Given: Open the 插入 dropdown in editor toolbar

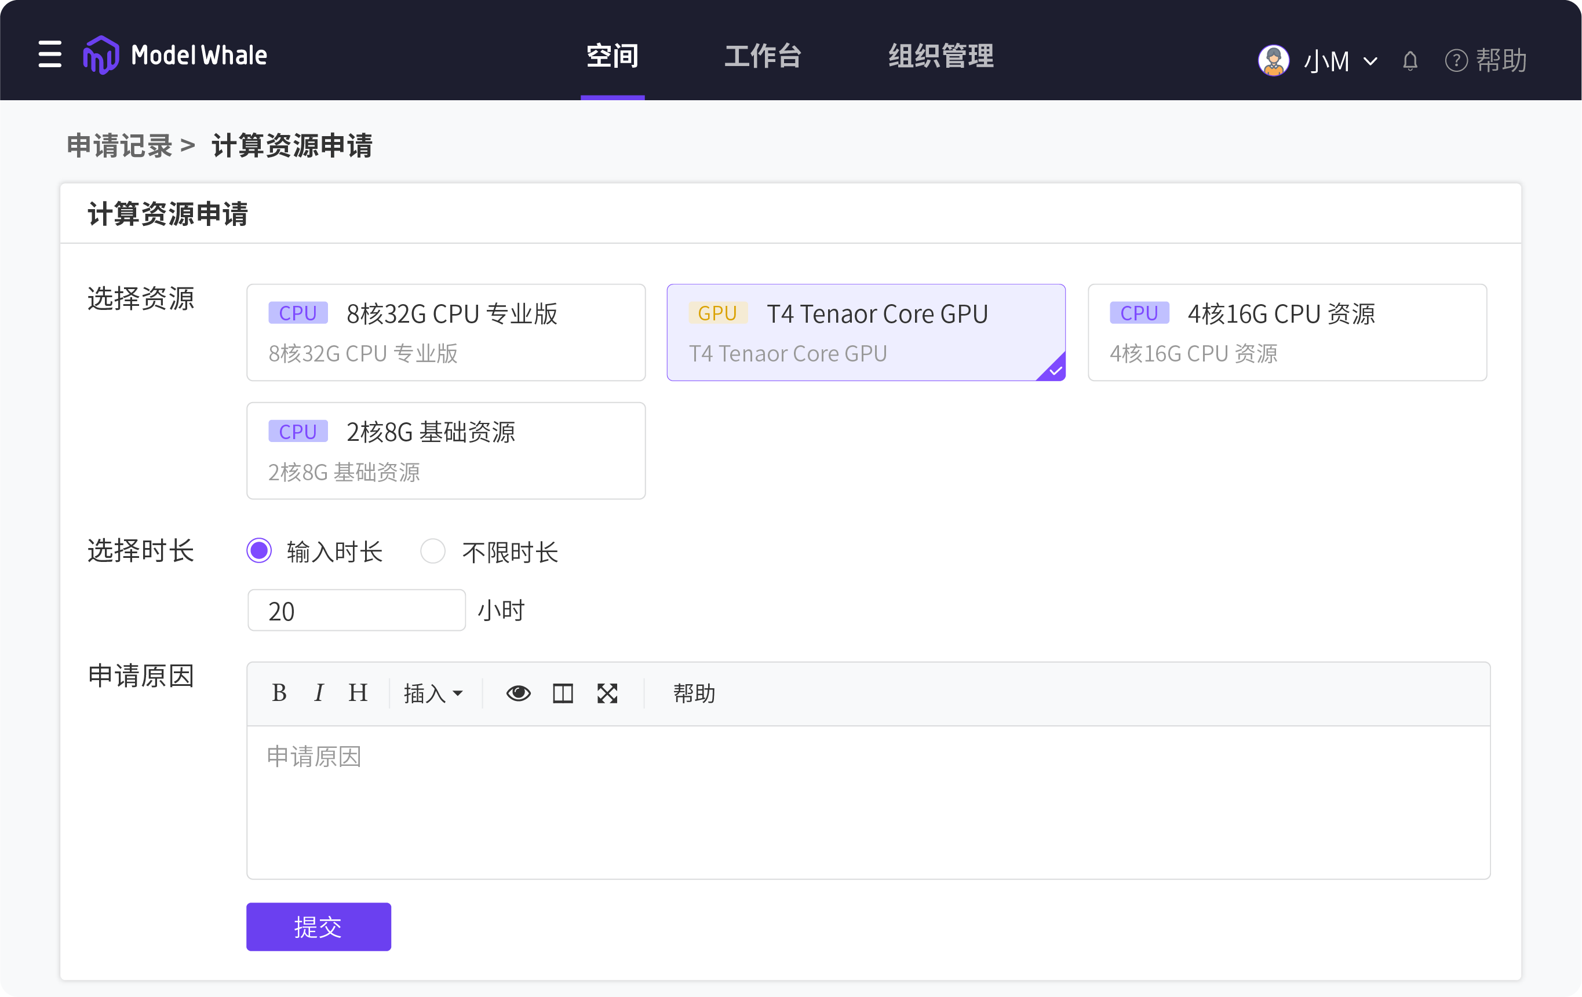Looking at the screenshot, I should (433, 693).
